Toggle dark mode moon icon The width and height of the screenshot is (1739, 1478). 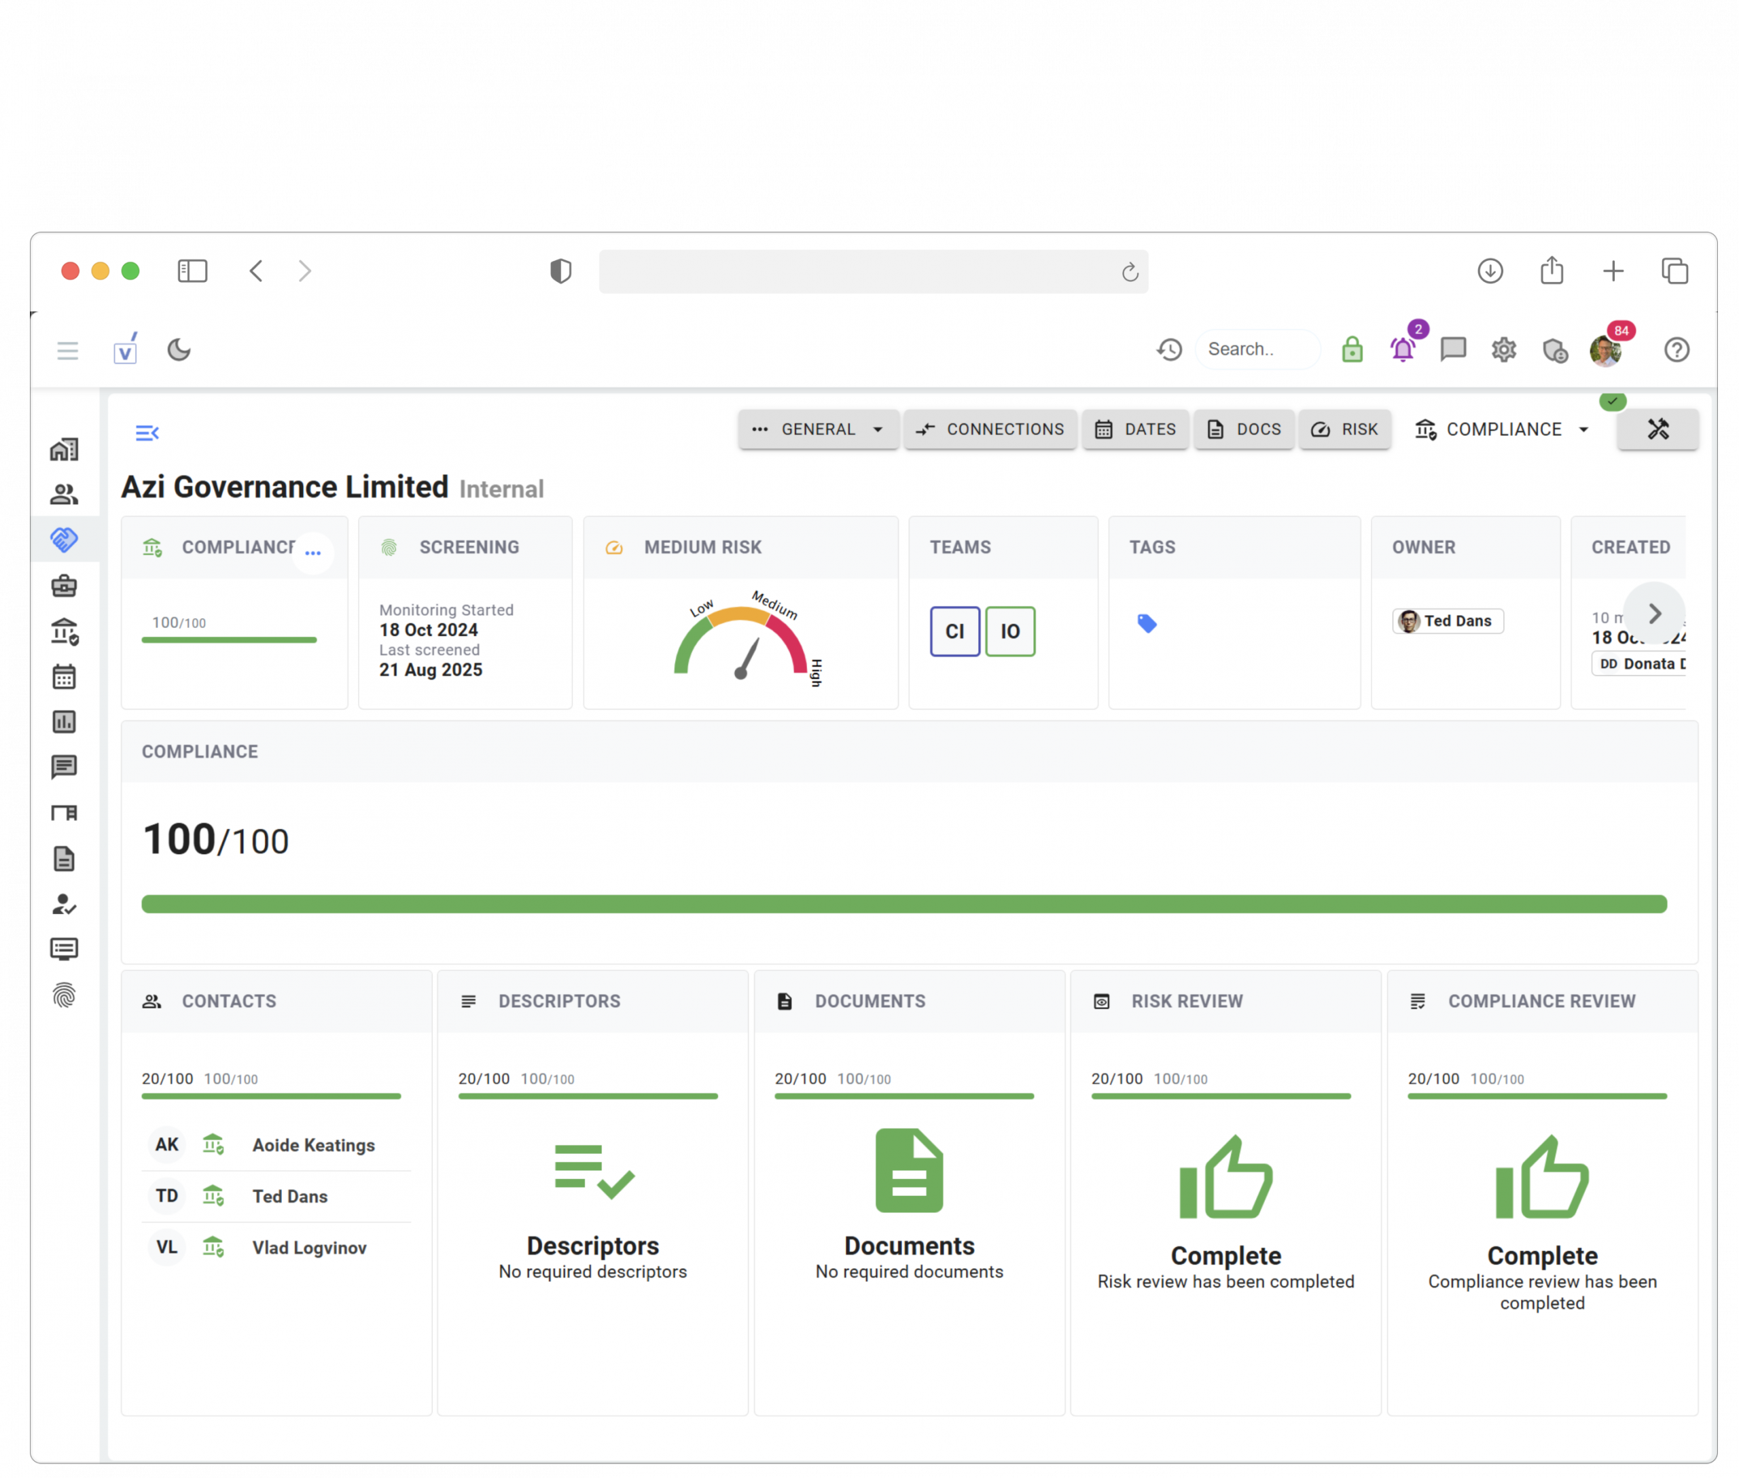[179, 349]
